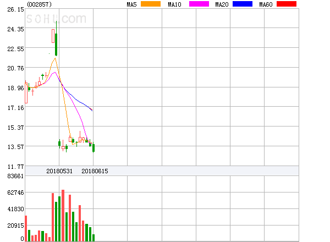Click the hollow red candlestick near 24.35

click(x=53, y=36)
